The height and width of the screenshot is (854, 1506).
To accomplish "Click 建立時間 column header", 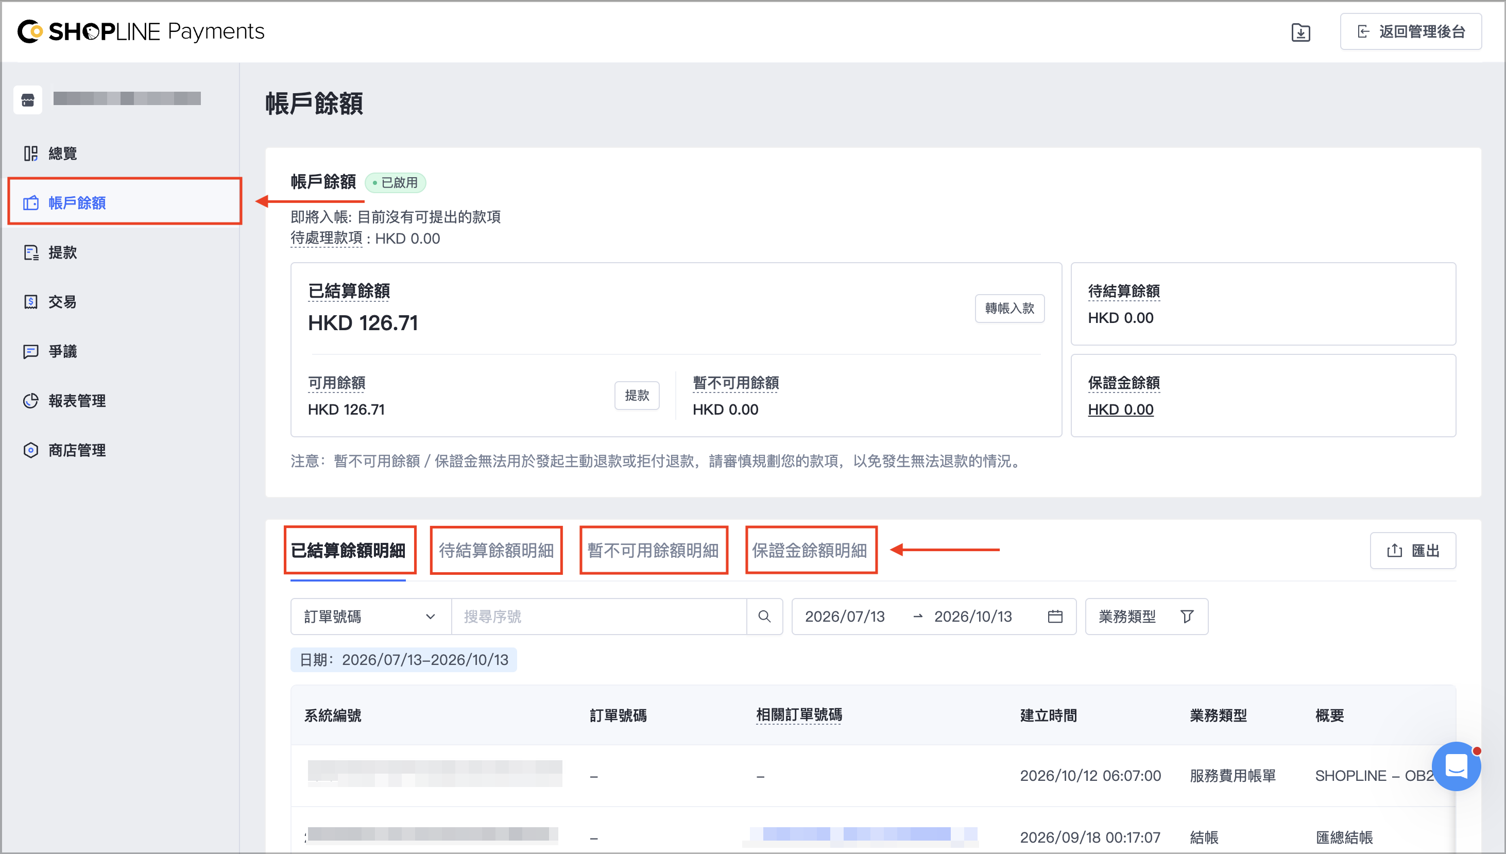I will coord(1049,715).
